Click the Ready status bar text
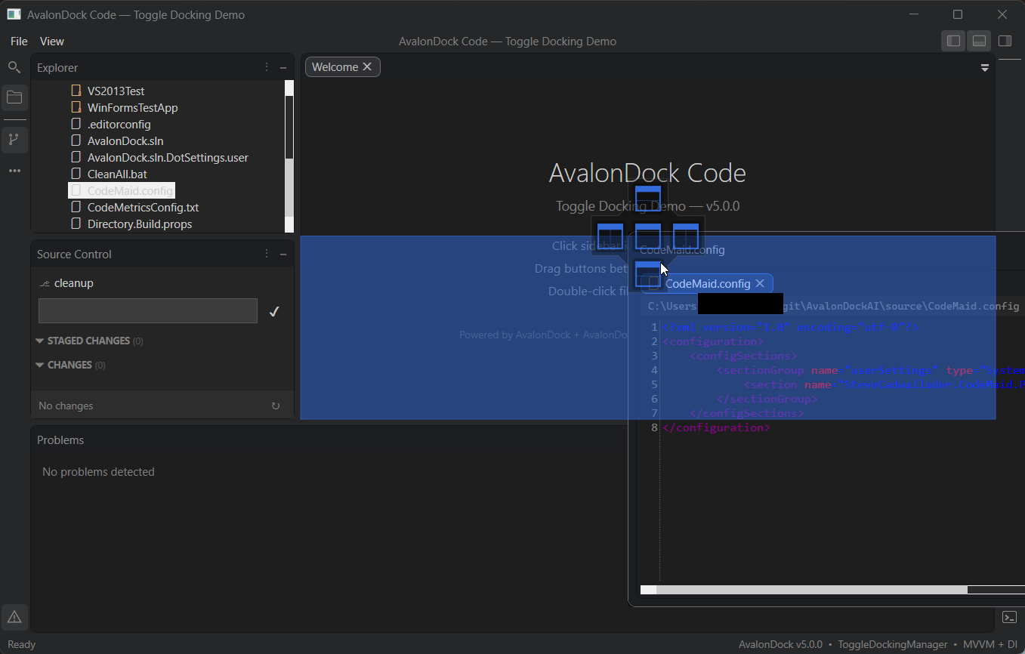1025x654 pixels. [21, 644]
